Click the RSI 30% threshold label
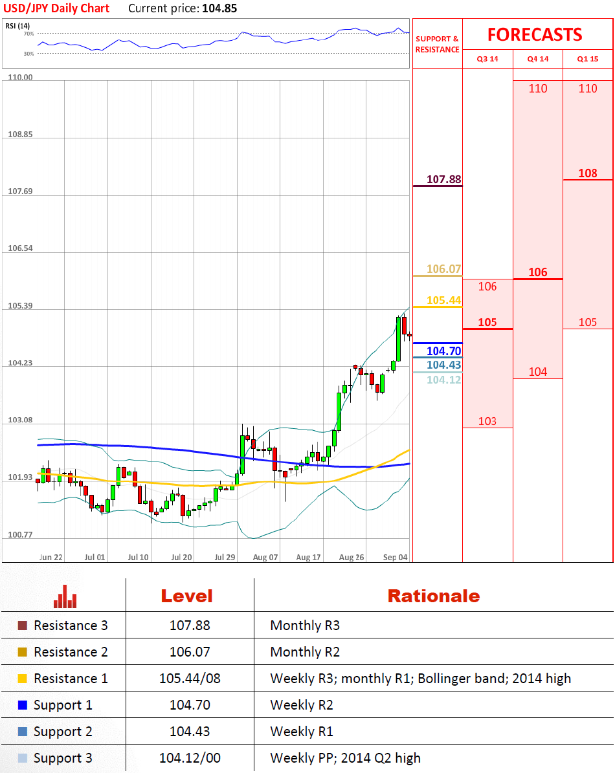The width and height of the screenshot is (615, 773). 28,54
